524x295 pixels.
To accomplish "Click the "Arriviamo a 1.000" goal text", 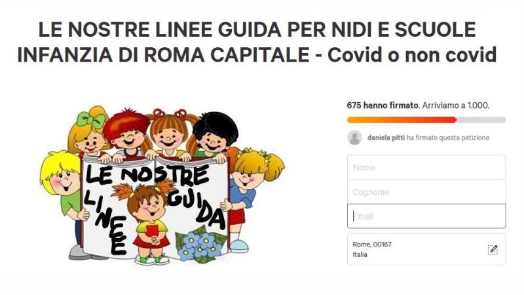I will (x=455, y=106).
